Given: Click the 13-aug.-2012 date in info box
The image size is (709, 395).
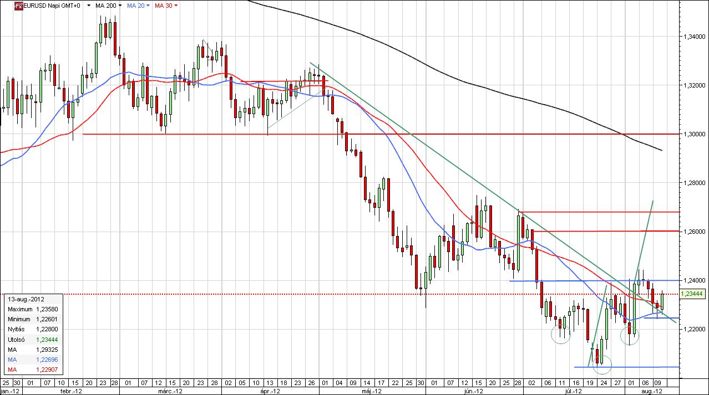Looking at the screenshot, I should (26, 299).
